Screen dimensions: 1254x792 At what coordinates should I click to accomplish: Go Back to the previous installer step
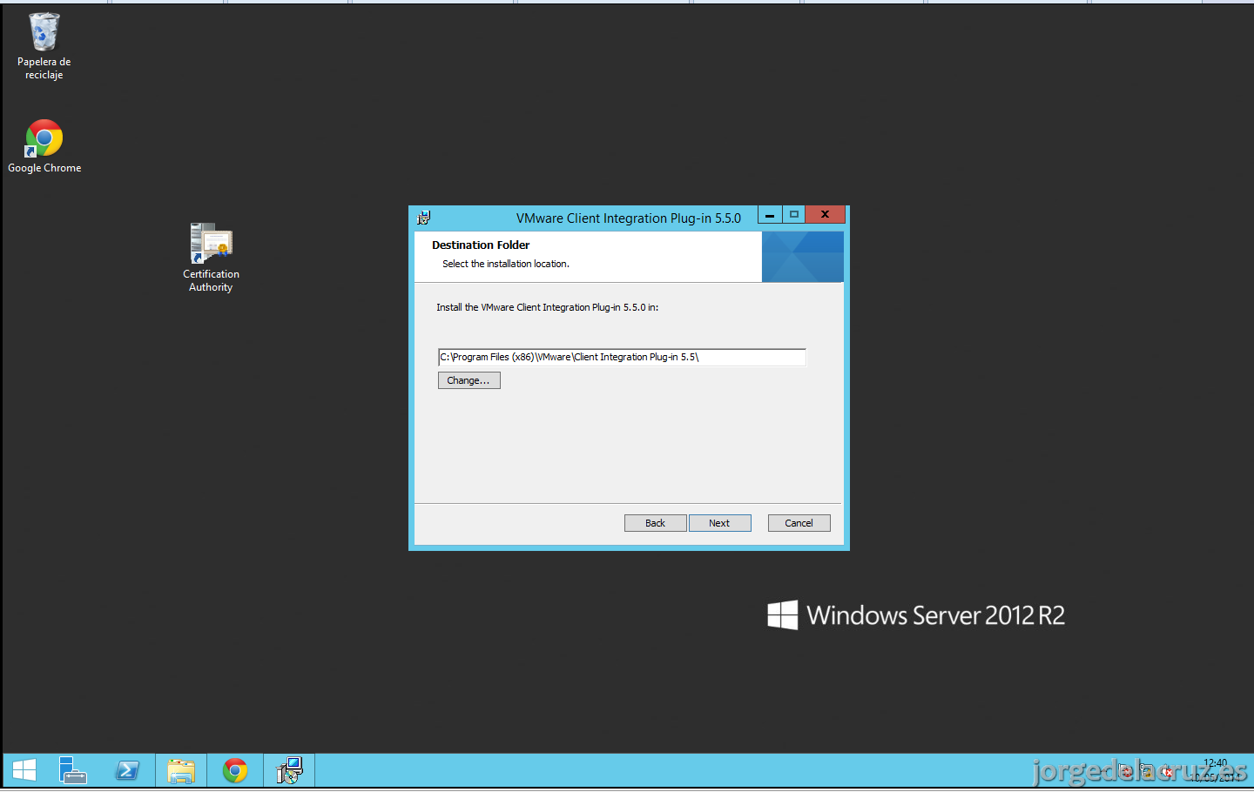655,523
